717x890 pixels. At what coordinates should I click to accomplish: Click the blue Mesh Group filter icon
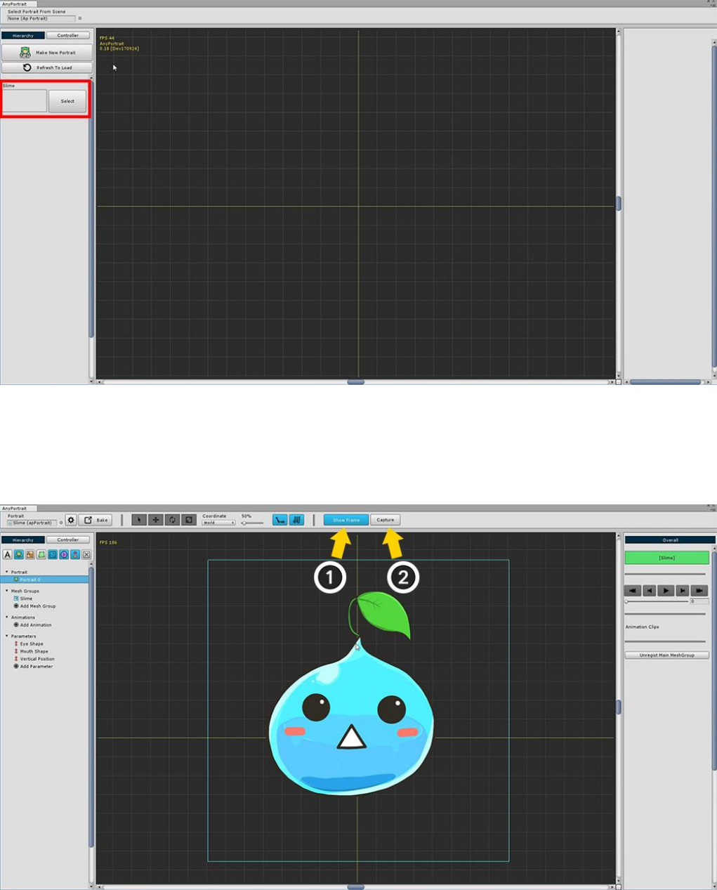[x=53, y=555]
